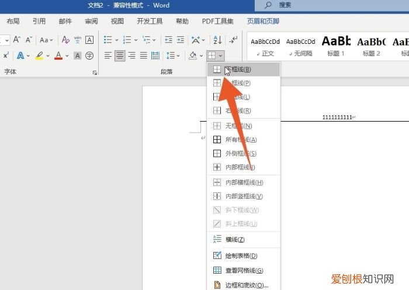This screenshot has width=409, height=290.
Task: Open the 帮助 tab
Action: [182, 21]
